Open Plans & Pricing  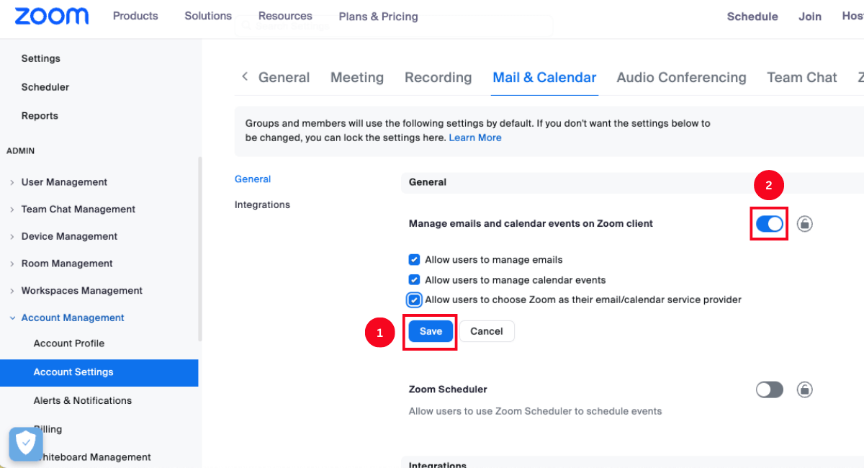378,17
